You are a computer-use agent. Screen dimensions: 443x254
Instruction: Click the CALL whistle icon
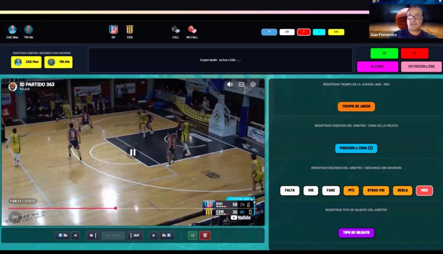(175, 30)
